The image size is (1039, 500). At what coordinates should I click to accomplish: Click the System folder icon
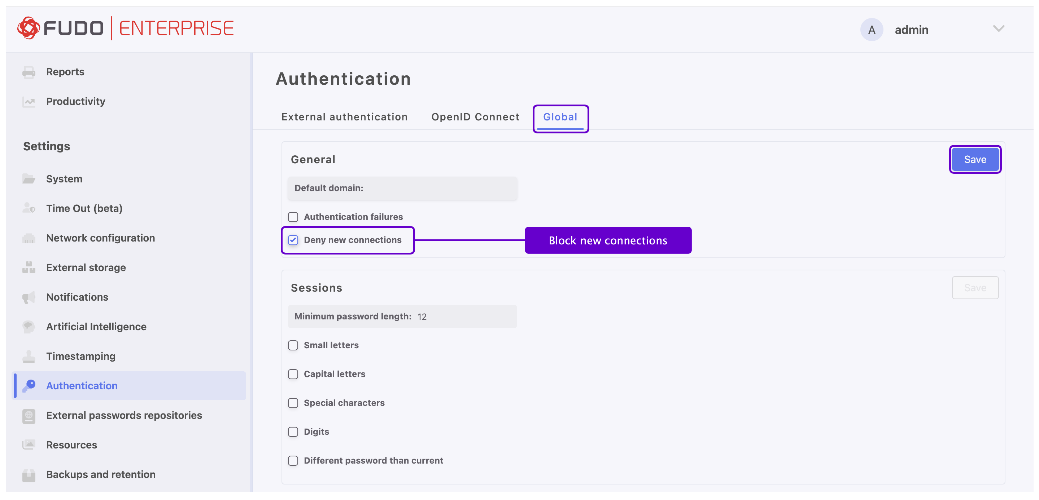pos(29,179)
